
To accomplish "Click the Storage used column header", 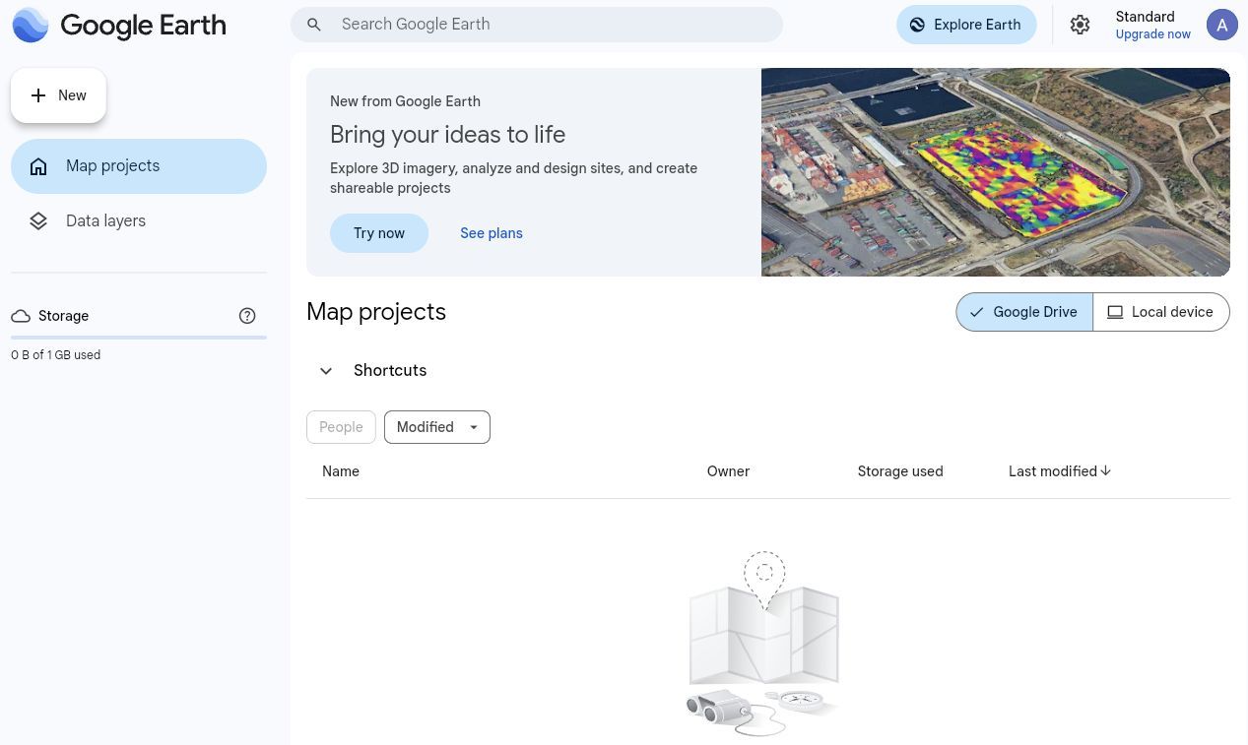I will 900,471.
